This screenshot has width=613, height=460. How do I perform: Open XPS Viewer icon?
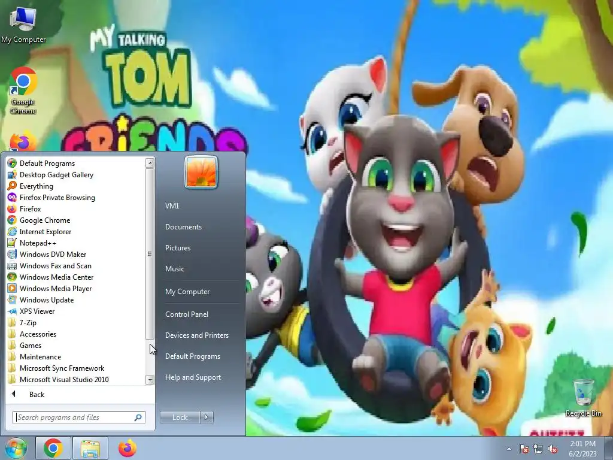pyautogui.click(x=12, y=311)
